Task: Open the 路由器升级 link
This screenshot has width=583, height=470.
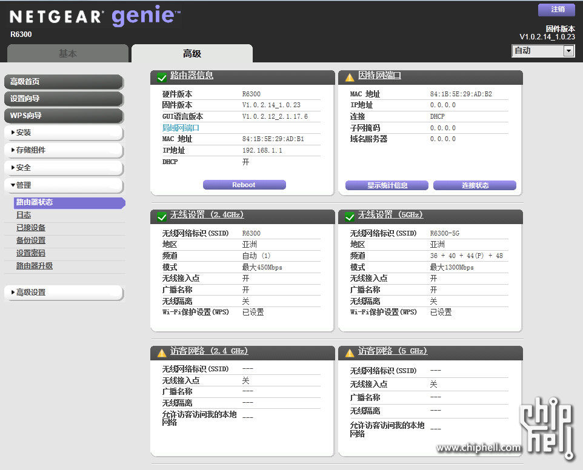Action: click(35, 266)
